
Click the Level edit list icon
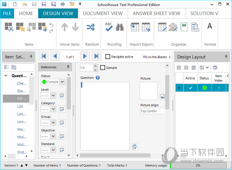coord(62,95)
